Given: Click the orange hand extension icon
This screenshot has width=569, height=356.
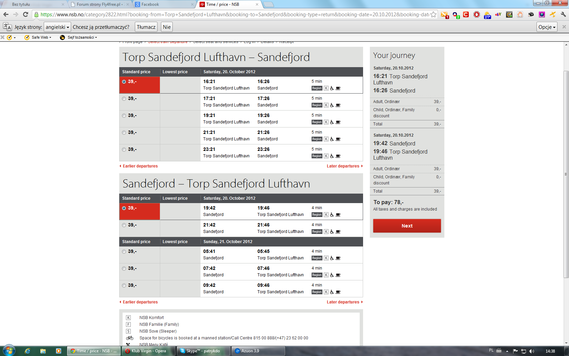Looking at the screenshot, I should click(x=520, y=15).
